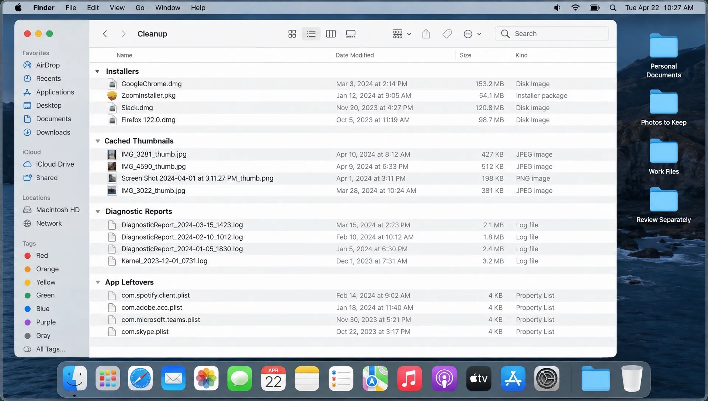Select the Screen Shot thumb.png file
Viewport: 708px width, 401px height.
353,178
